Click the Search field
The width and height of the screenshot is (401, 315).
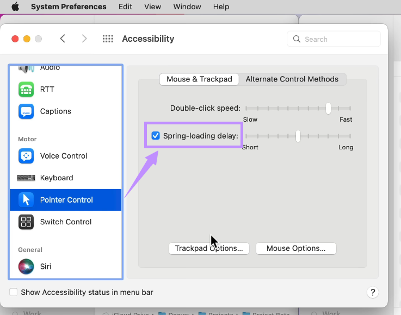pos(334,39)
